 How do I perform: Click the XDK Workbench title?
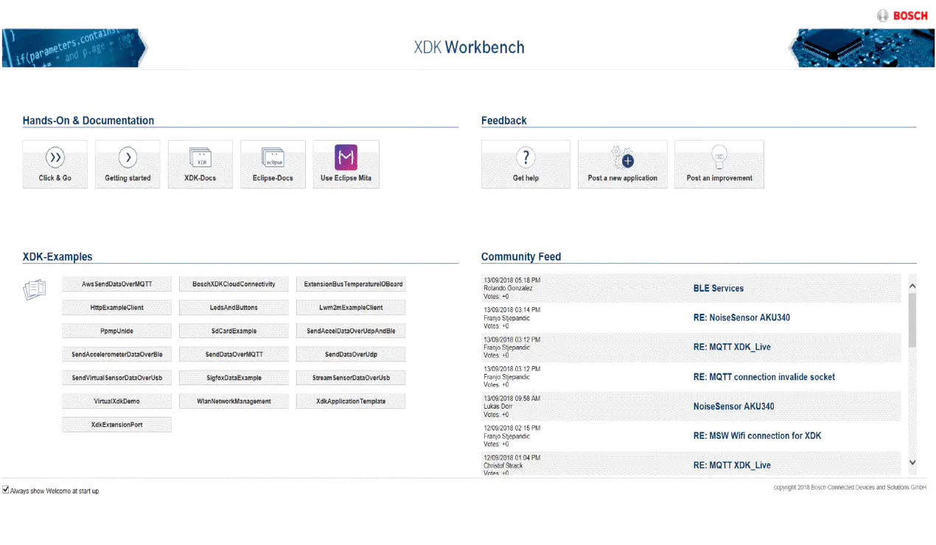[x=469, y=47]
